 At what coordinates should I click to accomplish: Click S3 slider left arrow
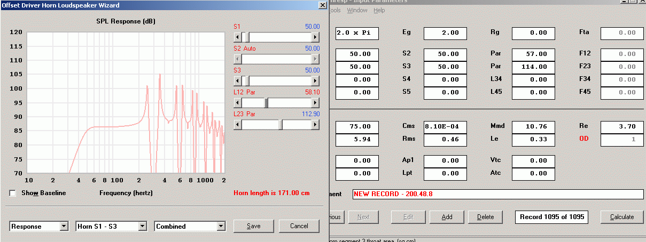coord(238,81)
